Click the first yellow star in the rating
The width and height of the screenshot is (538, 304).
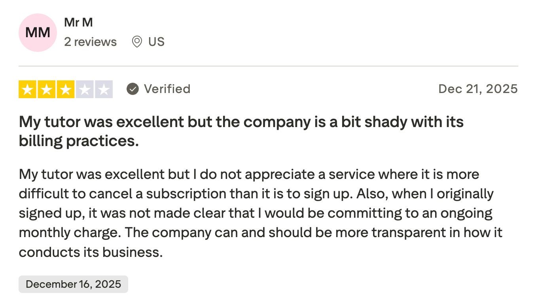click(x=27, y=89)
